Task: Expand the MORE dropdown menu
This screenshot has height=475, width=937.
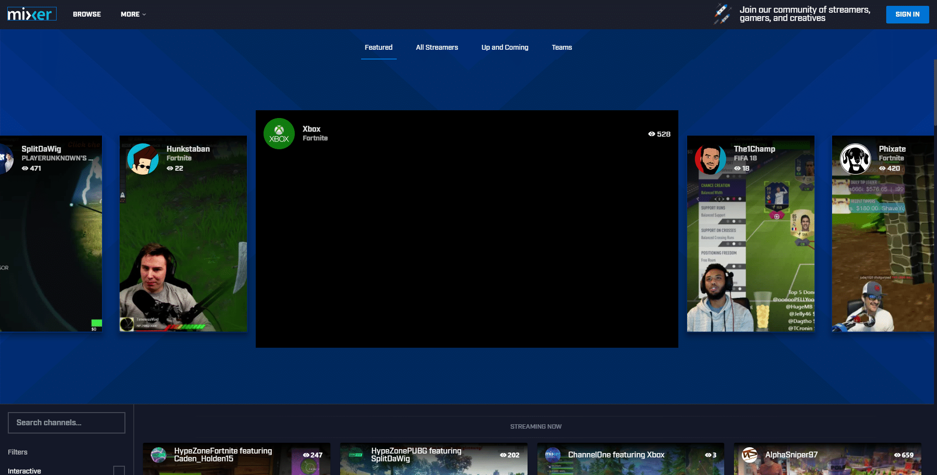Action: point(133,14)
